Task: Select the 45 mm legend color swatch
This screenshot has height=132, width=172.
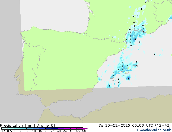Action: (x=80, y=128)
